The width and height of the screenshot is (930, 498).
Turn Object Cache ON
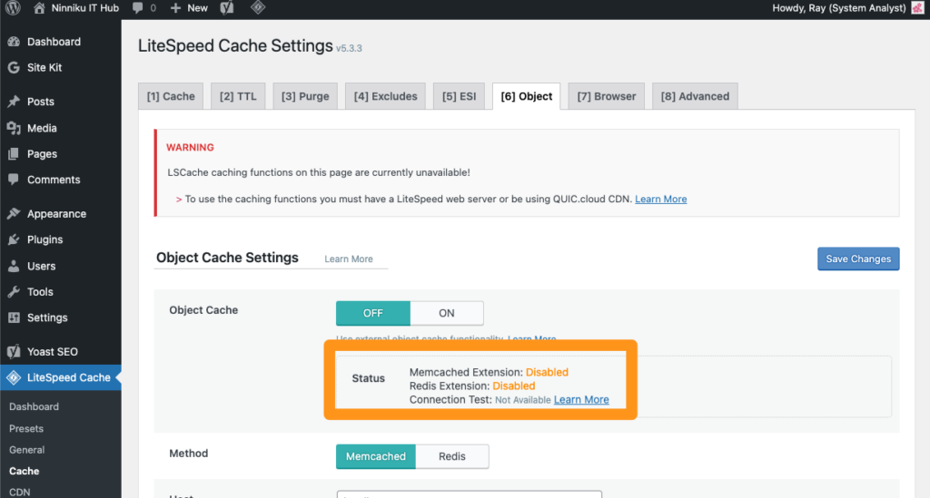coord(447,313)
